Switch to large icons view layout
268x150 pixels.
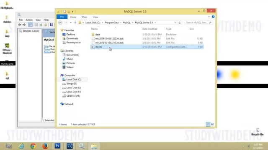(212, 125)
